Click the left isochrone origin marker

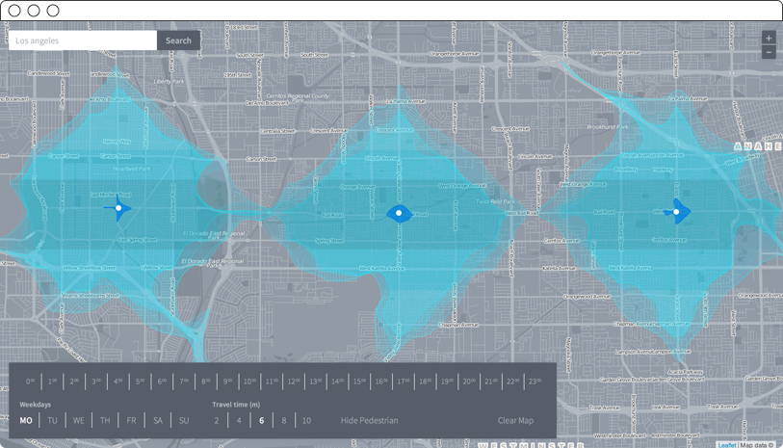118,208
